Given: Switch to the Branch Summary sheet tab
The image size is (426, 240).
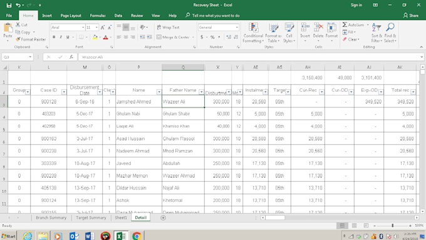Looking at the screenshot, I should tap(51, 217).
